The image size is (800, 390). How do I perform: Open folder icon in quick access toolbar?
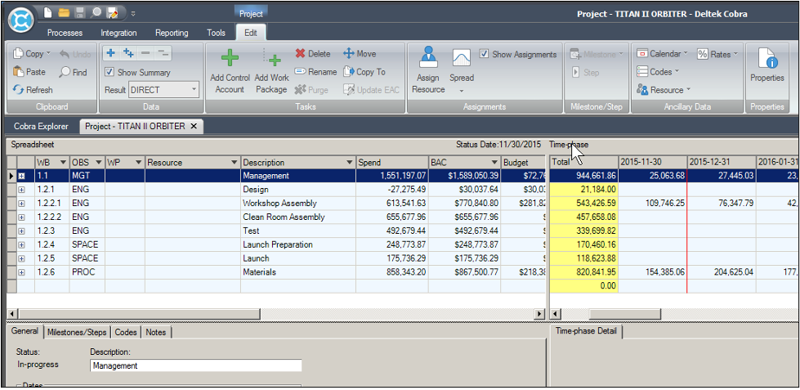coord(64,13)
